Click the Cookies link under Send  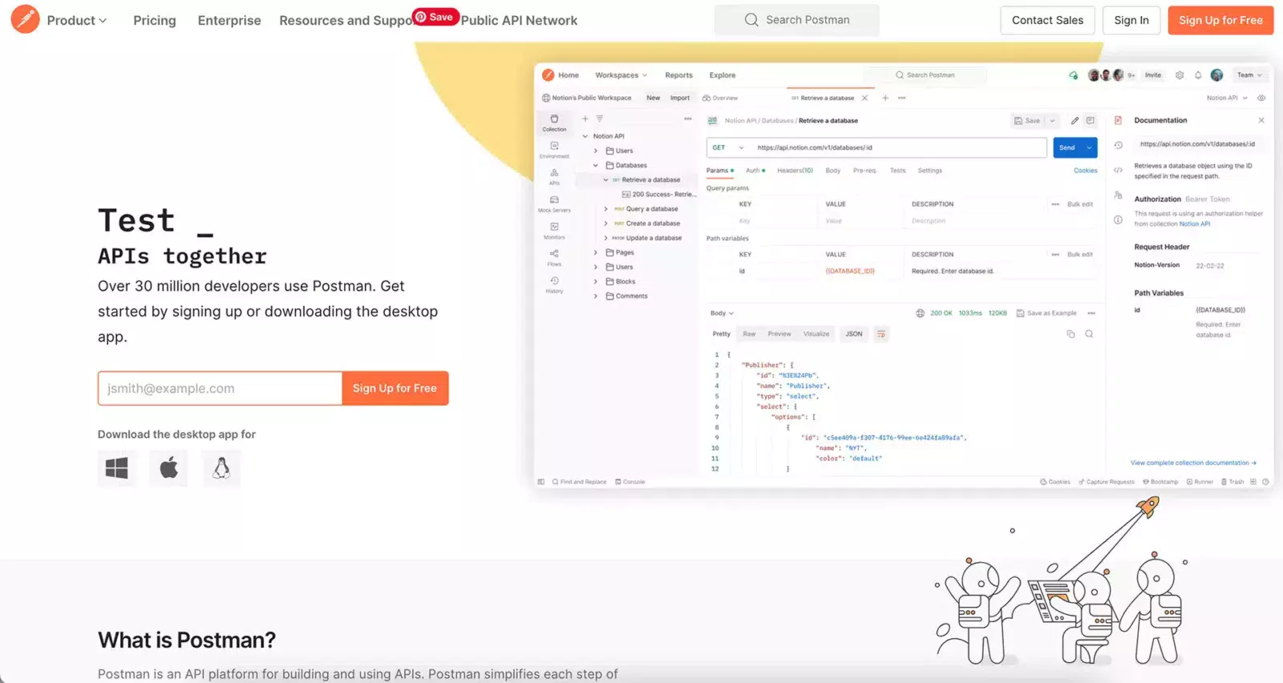[x=1085, y=171]
